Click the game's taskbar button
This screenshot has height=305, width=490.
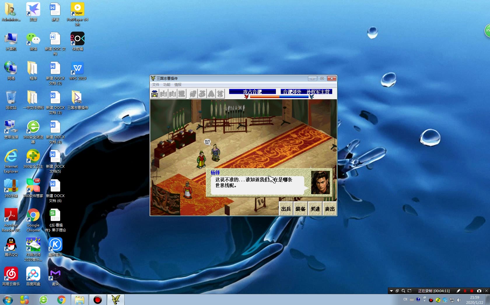pyautogui.click(x=116, y=299)
